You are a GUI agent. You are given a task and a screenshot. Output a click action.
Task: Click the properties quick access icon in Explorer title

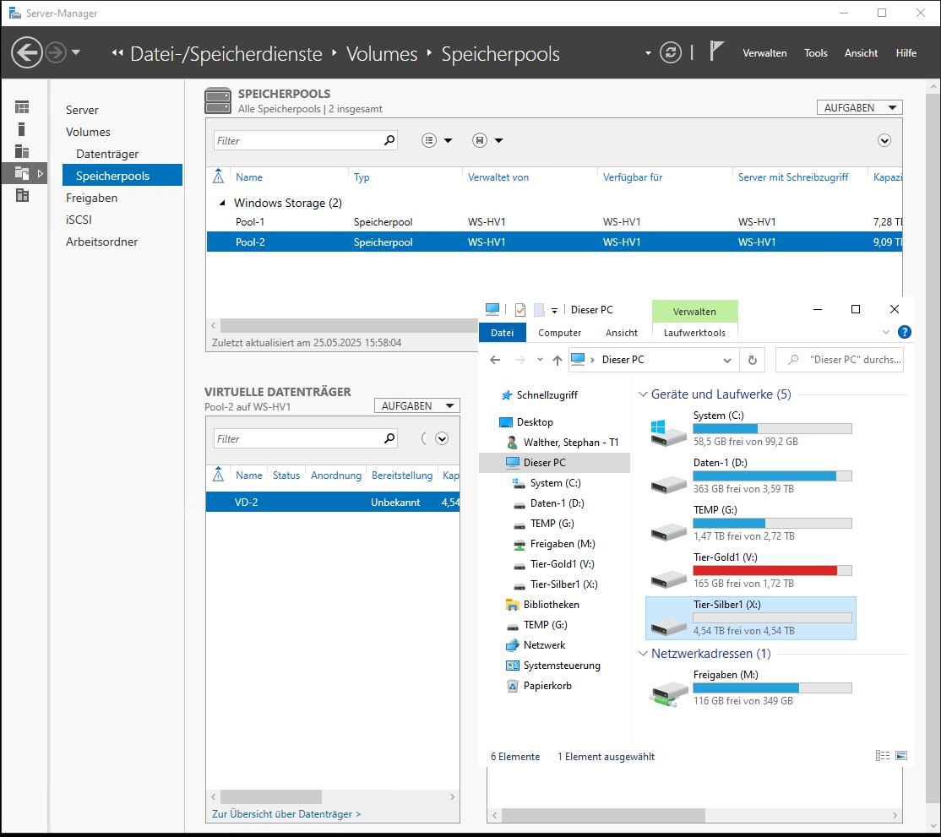point(520,310)
